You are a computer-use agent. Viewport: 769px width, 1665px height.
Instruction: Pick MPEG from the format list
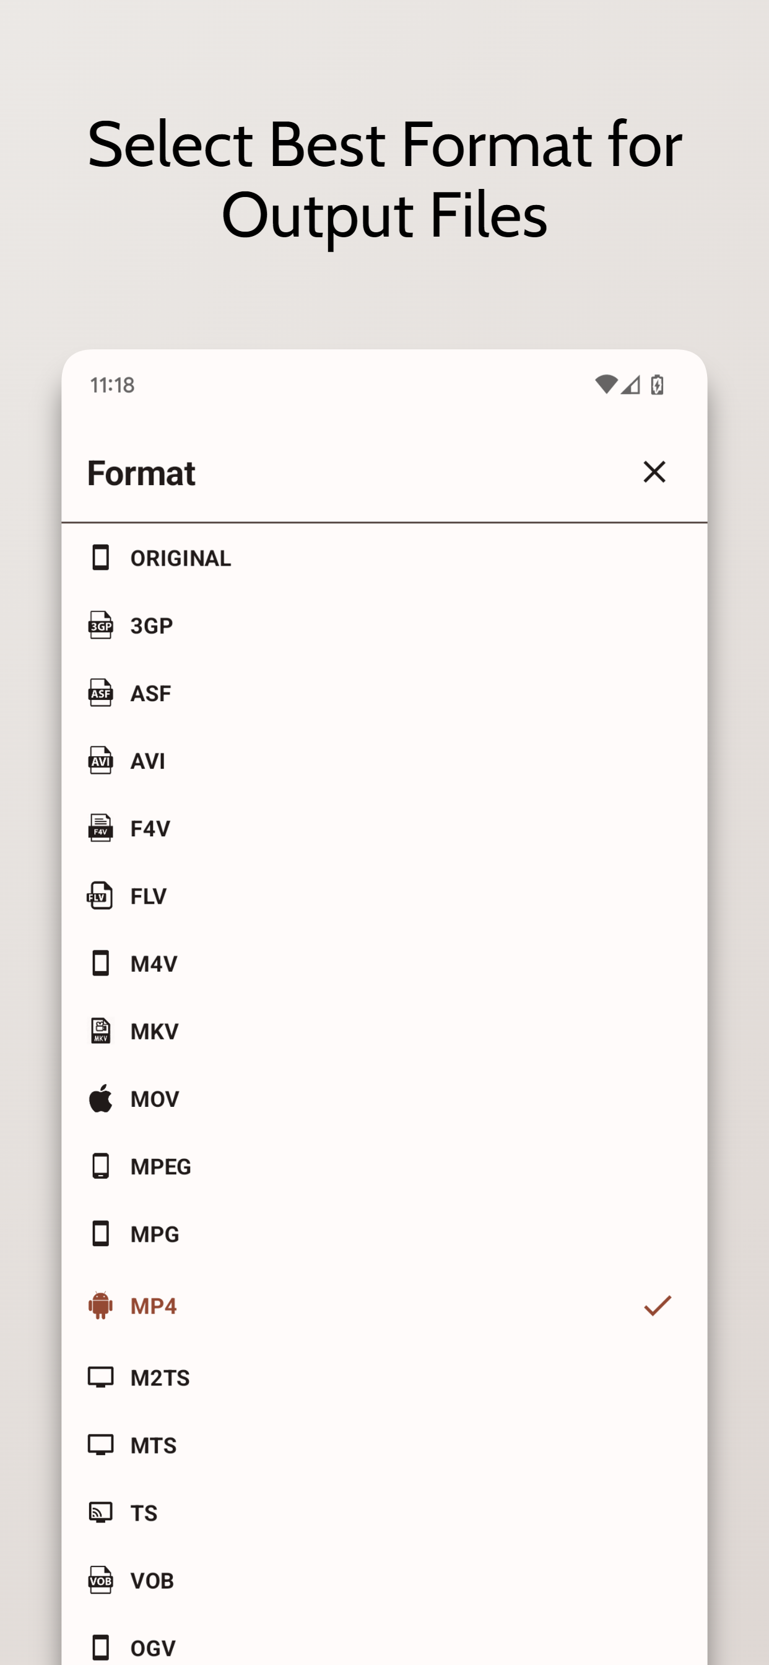tap(160, 1166)
